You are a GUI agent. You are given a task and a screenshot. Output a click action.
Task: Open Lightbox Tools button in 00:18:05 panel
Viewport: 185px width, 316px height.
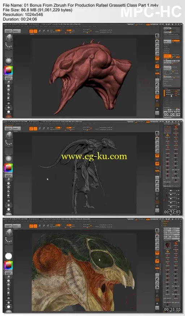pyautogui.click(x=171, y=239)
